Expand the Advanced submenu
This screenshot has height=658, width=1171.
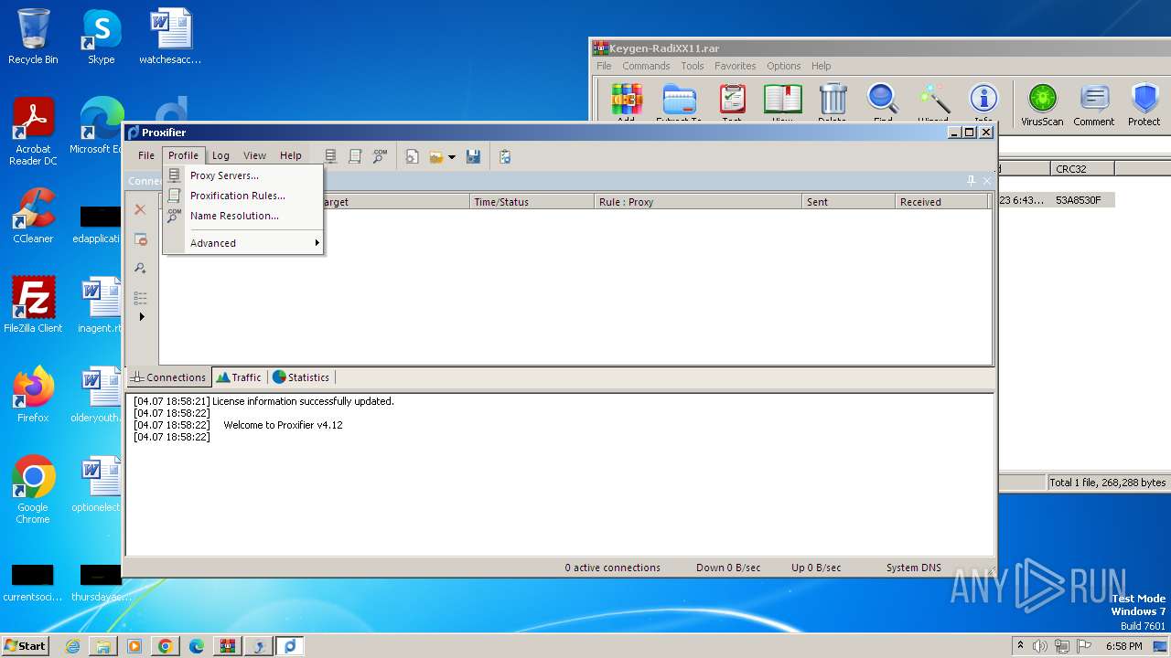click(242, 243)
